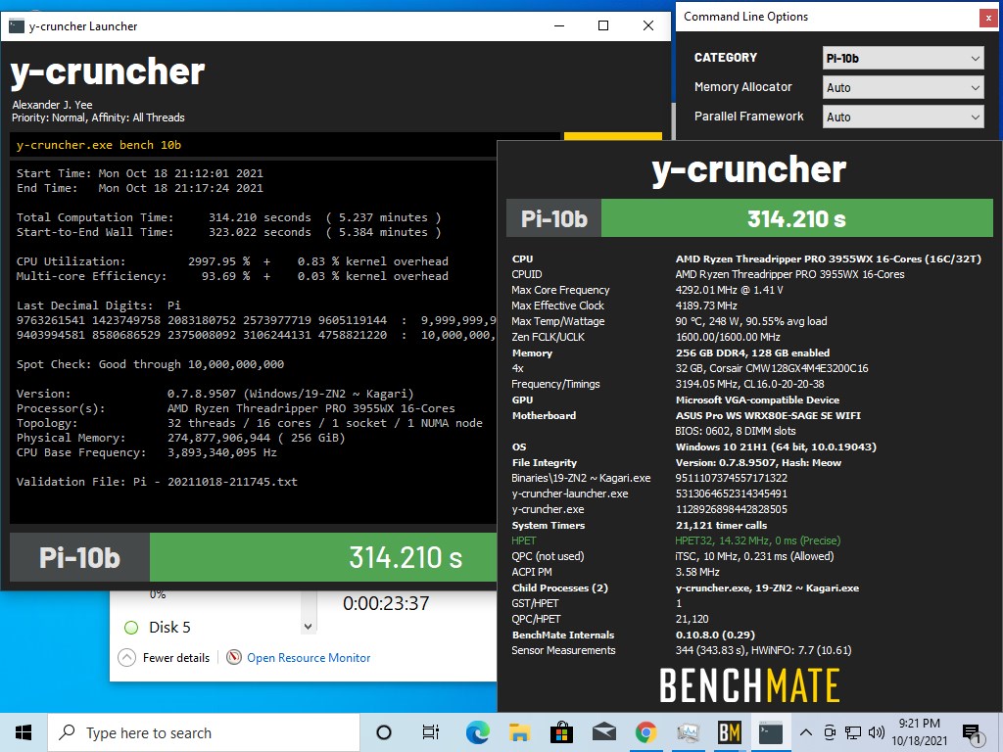Close the Command Line Options window
The image size is (1003, 752).
click(x=989, y=18)
